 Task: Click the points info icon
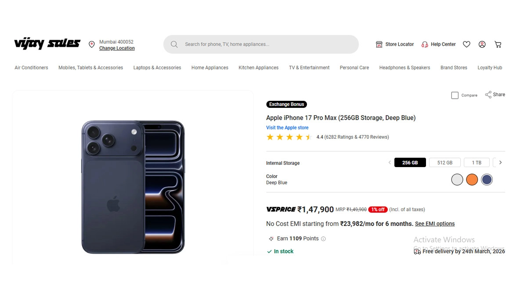[323, 239]
